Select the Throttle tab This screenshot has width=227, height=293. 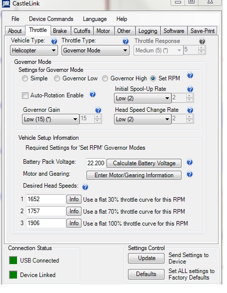click(x=38, y=30)
